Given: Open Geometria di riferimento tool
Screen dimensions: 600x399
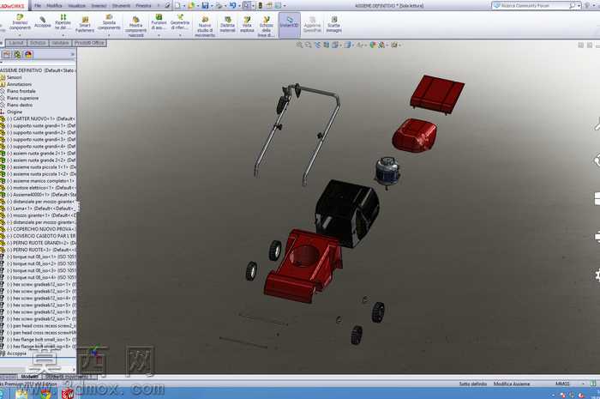Looking at the screenshot, I should coord(180,22).
